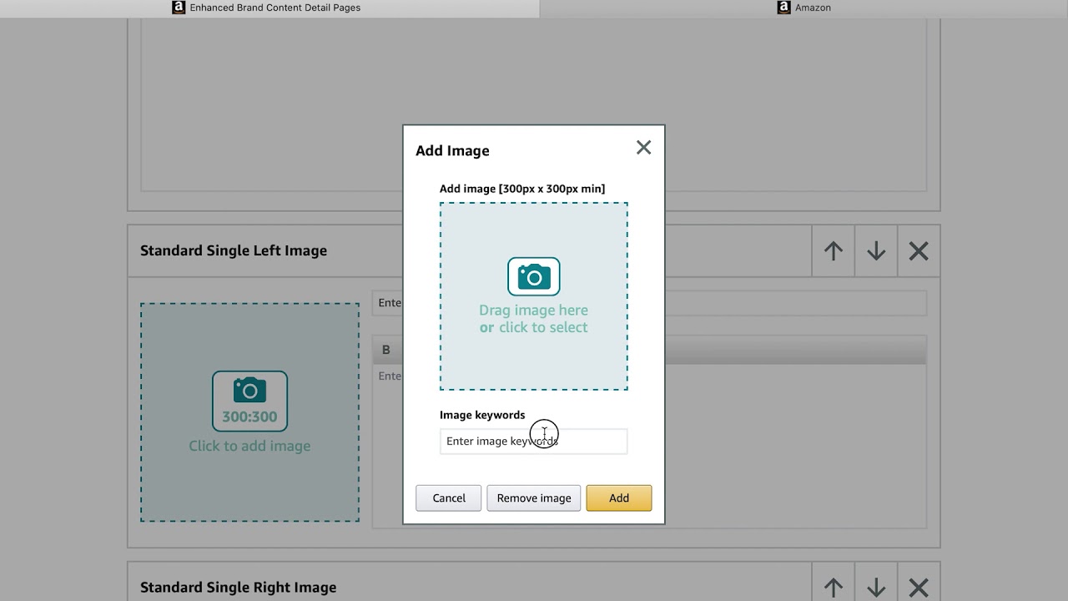Click the Cancel button

pos(449,498)
